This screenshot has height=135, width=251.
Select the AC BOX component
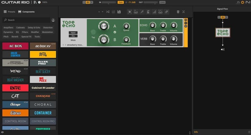click(15, 46)
